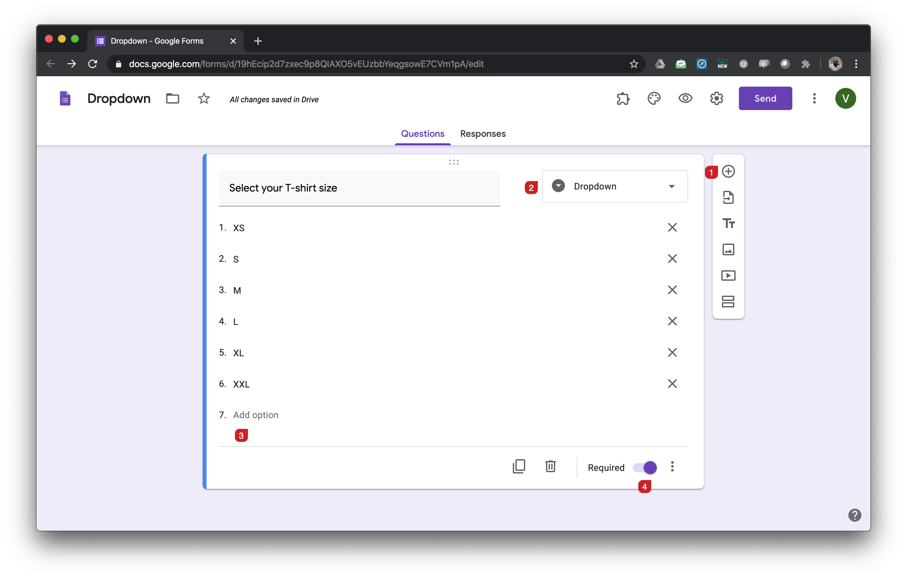This screenshot has width=907, height=579.
Task: Click the Add question plus icon
Action: [x=728, y=172]
